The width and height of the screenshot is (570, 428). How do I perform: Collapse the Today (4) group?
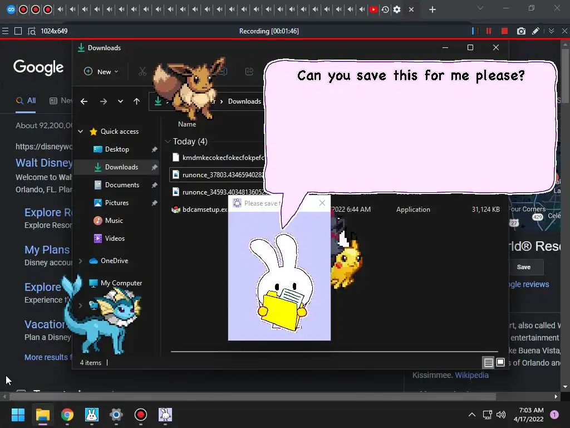click(x=168, y=141)
